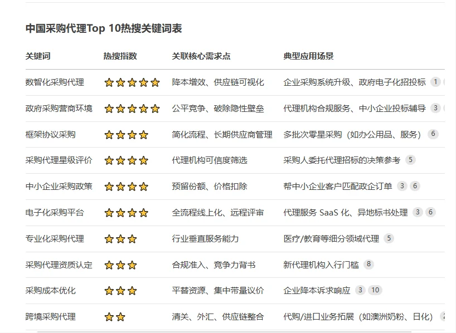The image size is (456, 333).
Task: Select keyword 电子化采购平台
Action: (x=55, y=212)
